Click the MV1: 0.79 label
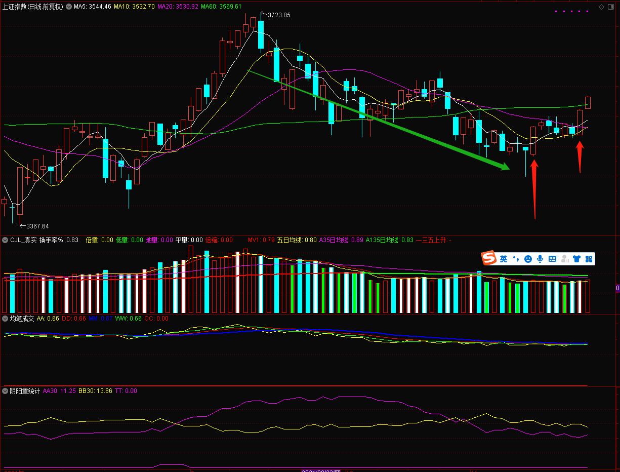Image resolution: width=620 pixels, height=472 pixels. coord(261,240)
